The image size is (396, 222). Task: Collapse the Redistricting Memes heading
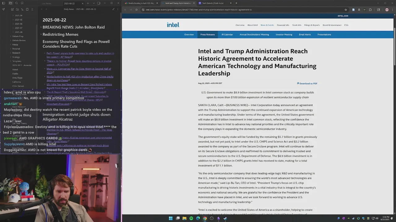41,34
